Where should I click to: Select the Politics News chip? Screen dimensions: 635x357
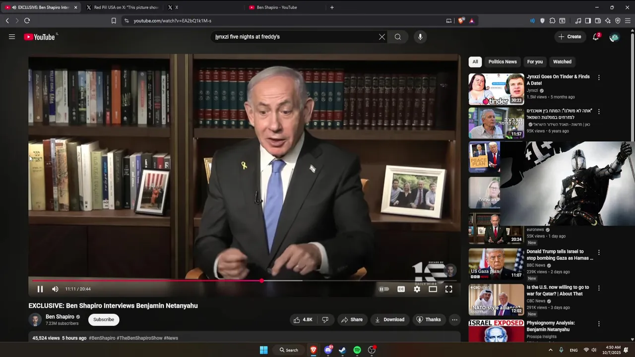(503, 61)
